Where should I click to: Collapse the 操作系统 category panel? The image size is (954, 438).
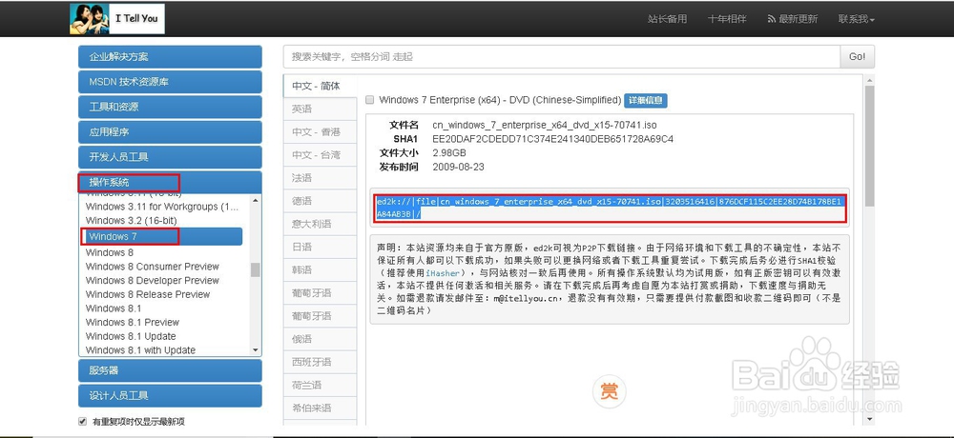[x=171, y=182]
